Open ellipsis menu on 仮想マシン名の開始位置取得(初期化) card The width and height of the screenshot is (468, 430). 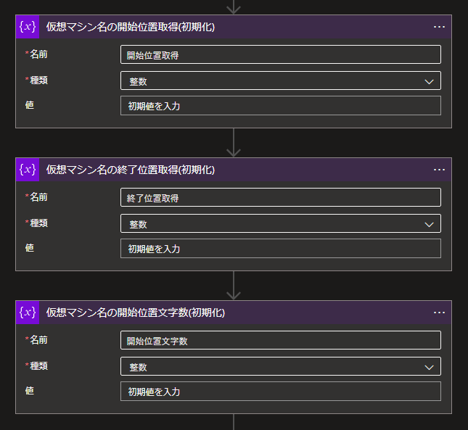[439, 27]
